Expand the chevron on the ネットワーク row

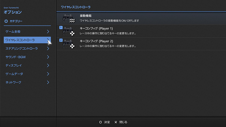click(x=48, y=82)
